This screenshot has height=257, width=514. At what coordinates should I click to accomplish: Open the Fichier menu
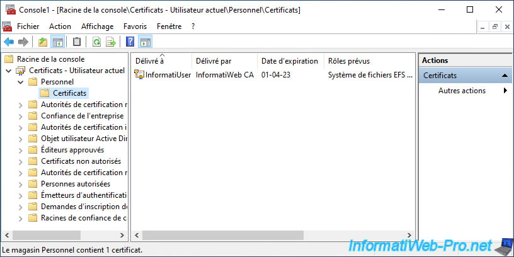[x=28, y=26]
